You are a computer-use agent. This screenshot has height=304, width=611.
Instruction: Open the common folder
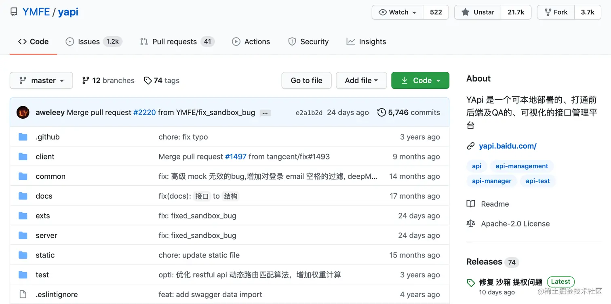51,176
